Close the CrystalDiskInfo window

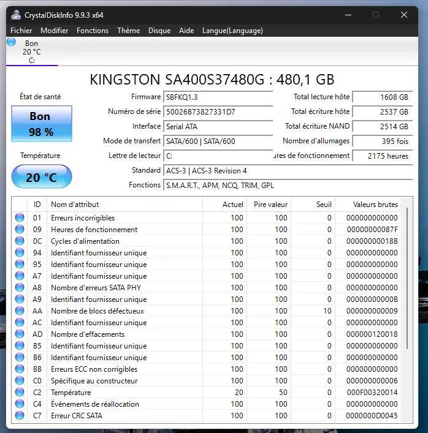click(404, 15)
